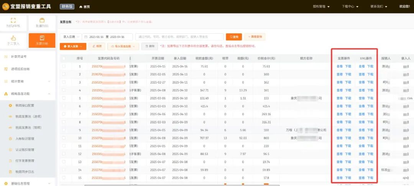This screenshot has width=414, height=186.
Task: Check the checkbox for row 11
Action: pos(64,146)
